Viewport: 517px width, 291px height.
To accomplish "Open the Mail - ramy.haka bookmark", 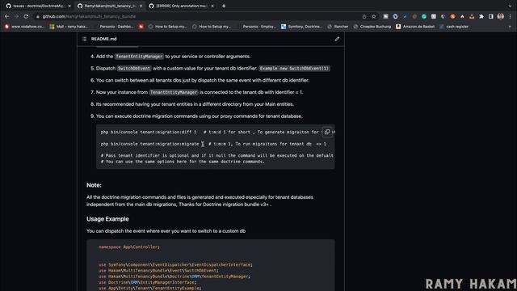I will click(69, 27).
